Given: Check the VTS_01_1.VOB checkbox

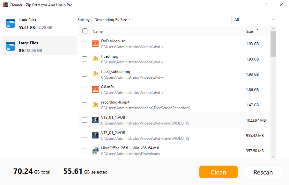Looking at the screenshot, I should click(85, 120).
